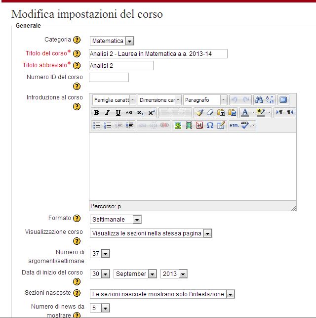Screen dimensions: 316x318
Task: Click the Titolo abbreviato input field
Action: coord(121,66)
